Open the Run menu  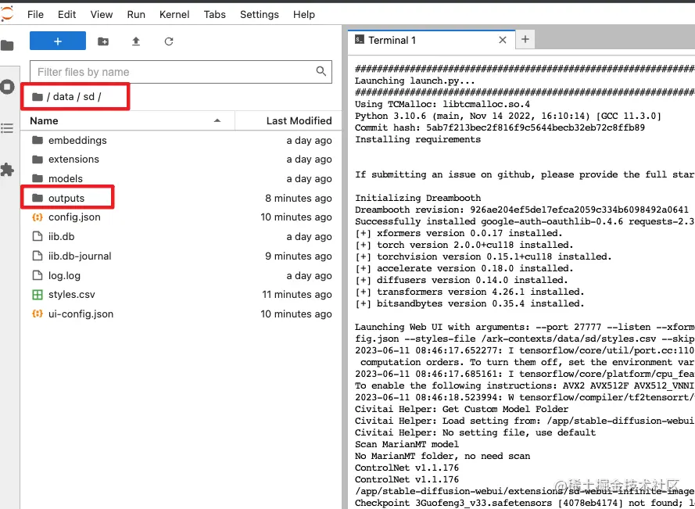(x=136, y=14)
